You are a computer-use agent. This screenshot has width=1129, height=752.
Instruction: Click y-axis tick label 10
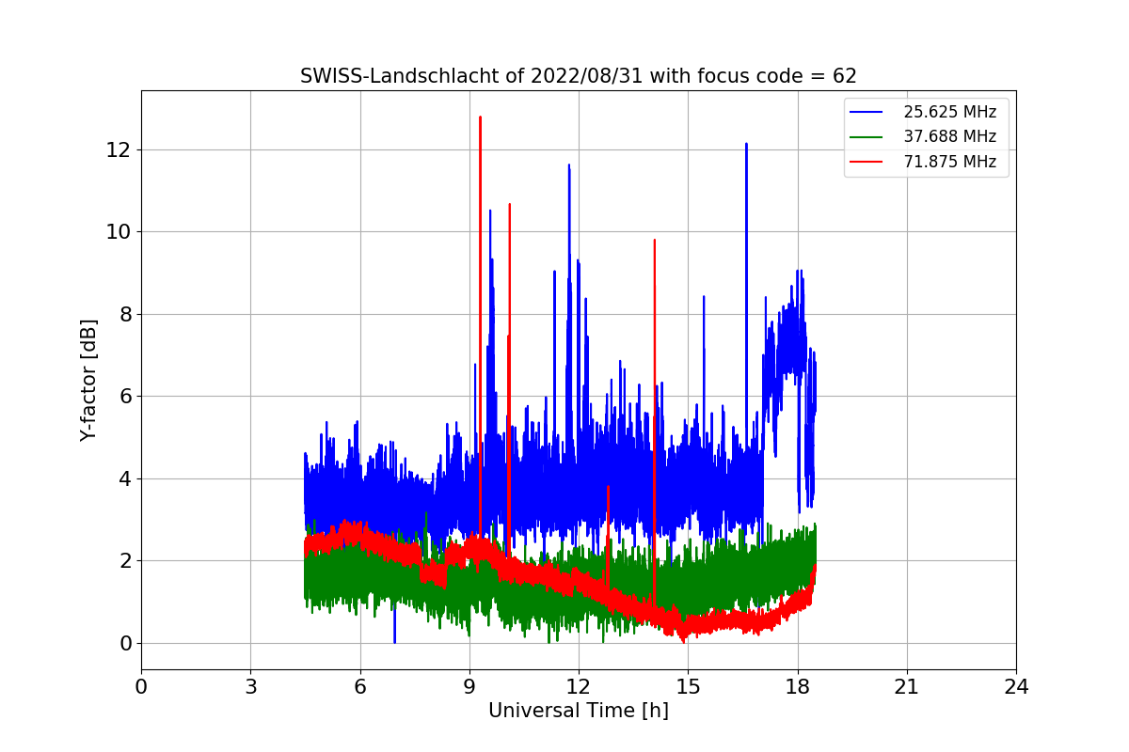(x=119, y=232)
